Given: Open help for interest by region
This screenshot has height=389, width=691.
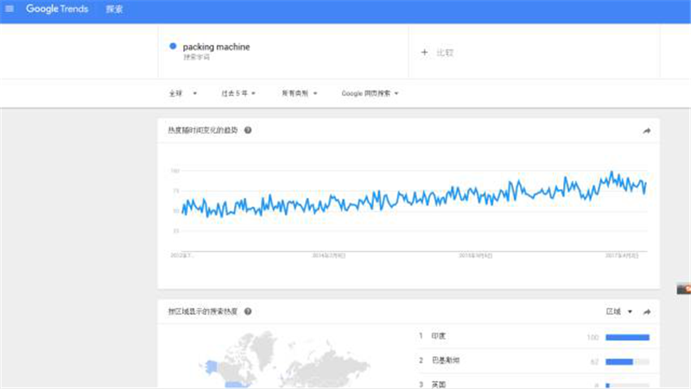Looking at the screenshot, I should (x=248, y=311).
